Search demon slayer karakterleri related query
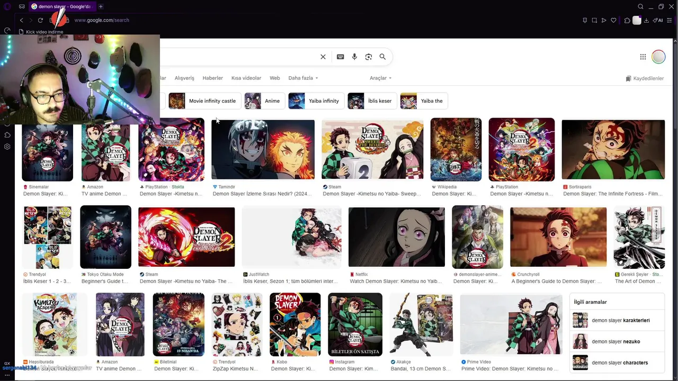This screenshot has width=678, height=381. click(x=617, y=320)
